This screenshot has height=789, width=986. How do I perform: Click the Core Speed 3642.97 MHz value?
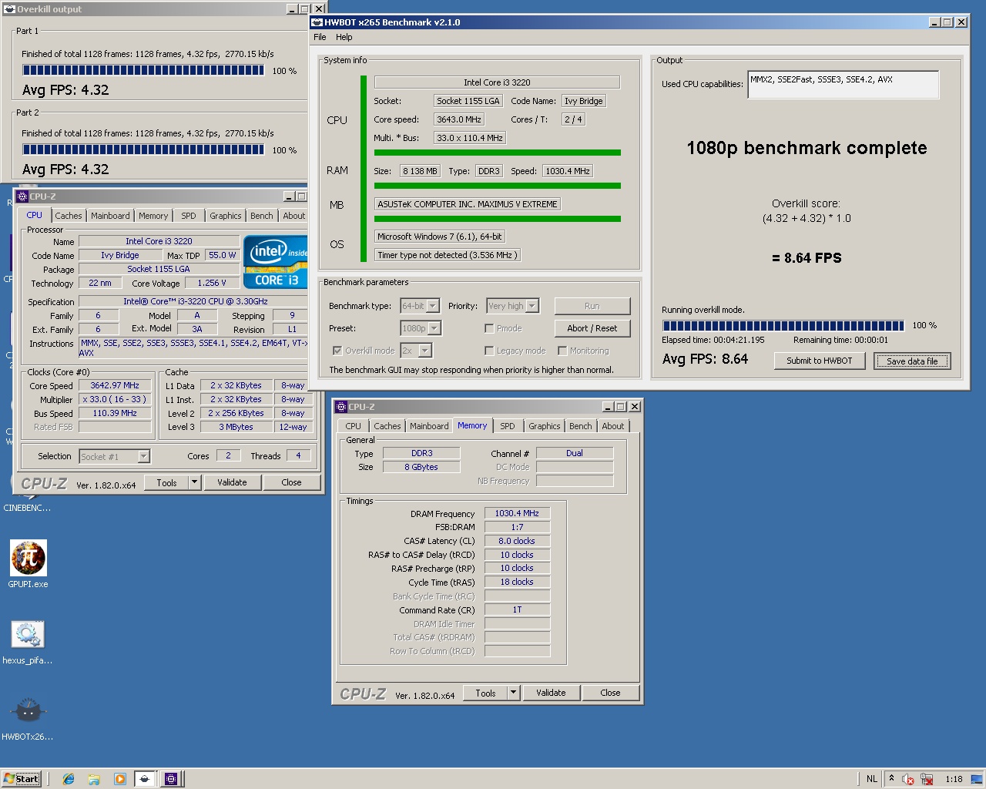point(115,385)
